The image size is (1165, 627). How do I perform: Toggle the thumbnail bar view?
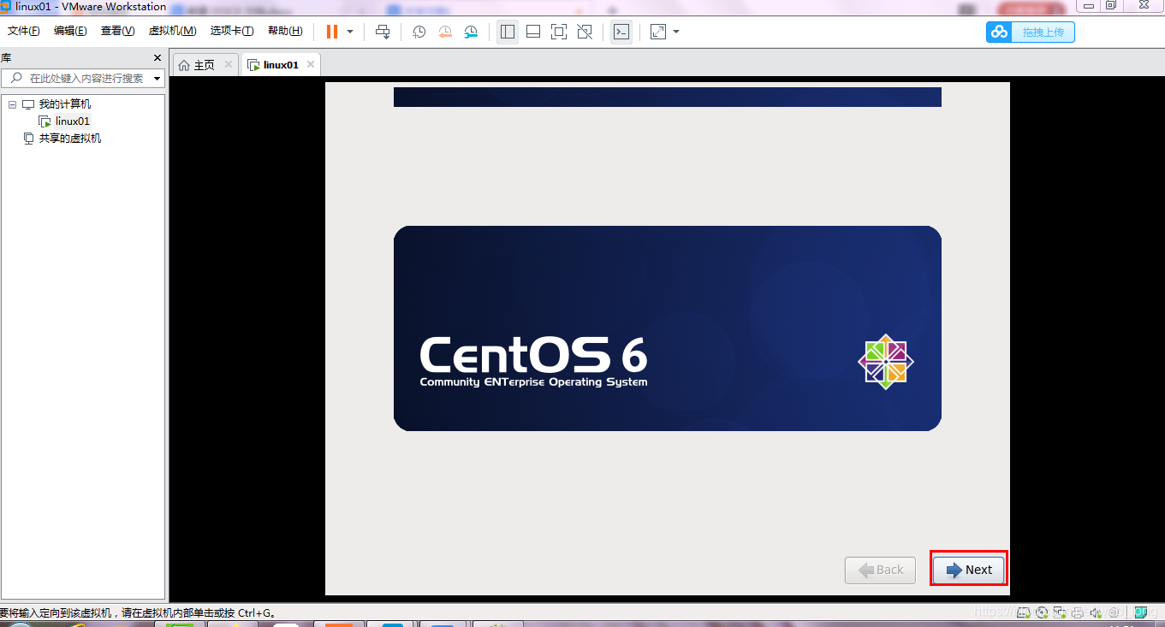tap(533, 32)
